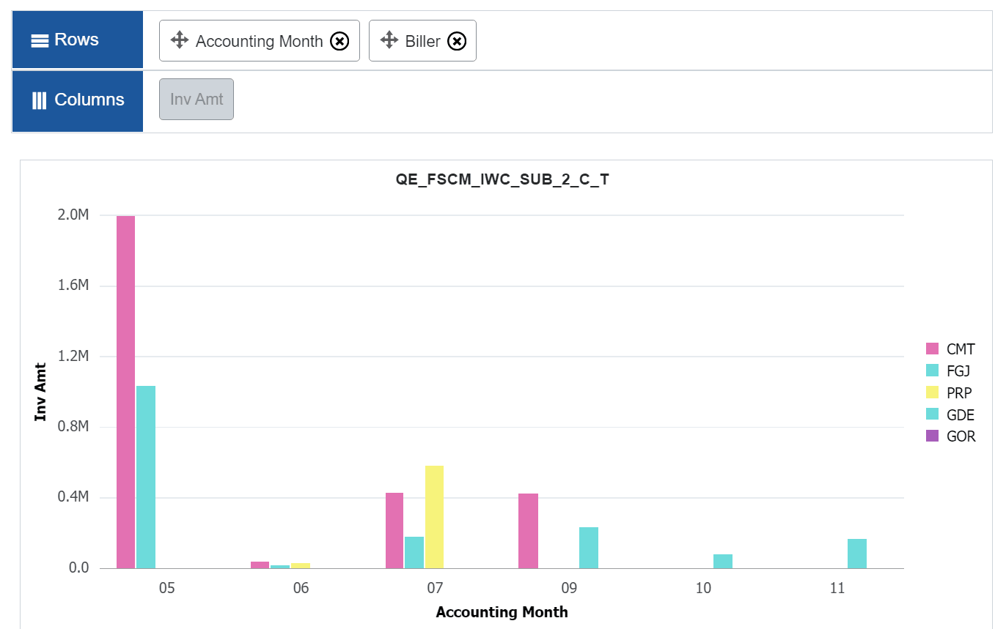Click the move handle on Biller pill
Screen dimensions: 1006x629
coord(389,40)
